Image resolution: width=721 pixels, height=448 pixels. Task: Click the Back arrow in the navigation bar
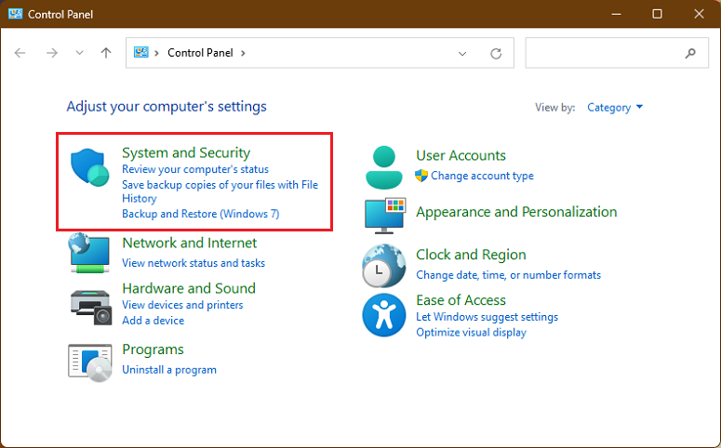pyautogui.click(x=20, y=53)
